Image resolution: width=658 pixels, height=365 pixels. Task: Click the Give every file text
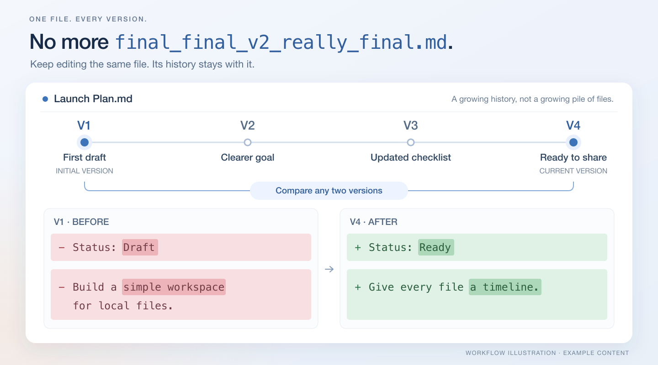point(416,287)
